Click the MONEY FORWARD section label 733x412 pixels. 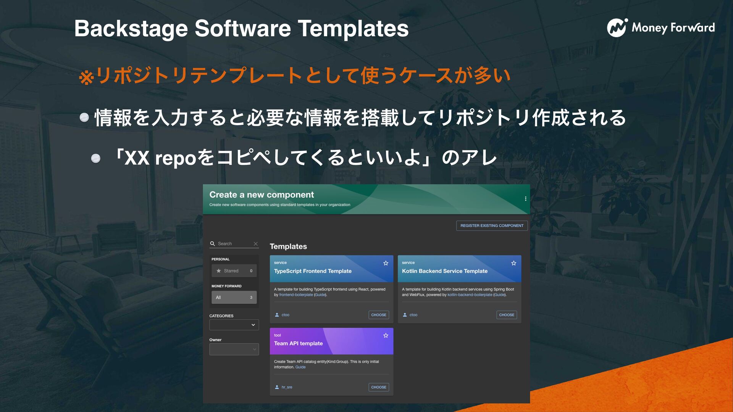click(x=226, y=286)
